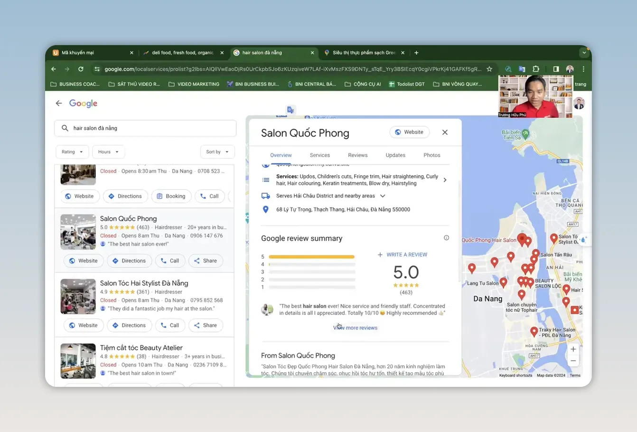Click Website for Salon Tóc Hai Stylist
The image size is (637, 432).
tap(83, 325)
